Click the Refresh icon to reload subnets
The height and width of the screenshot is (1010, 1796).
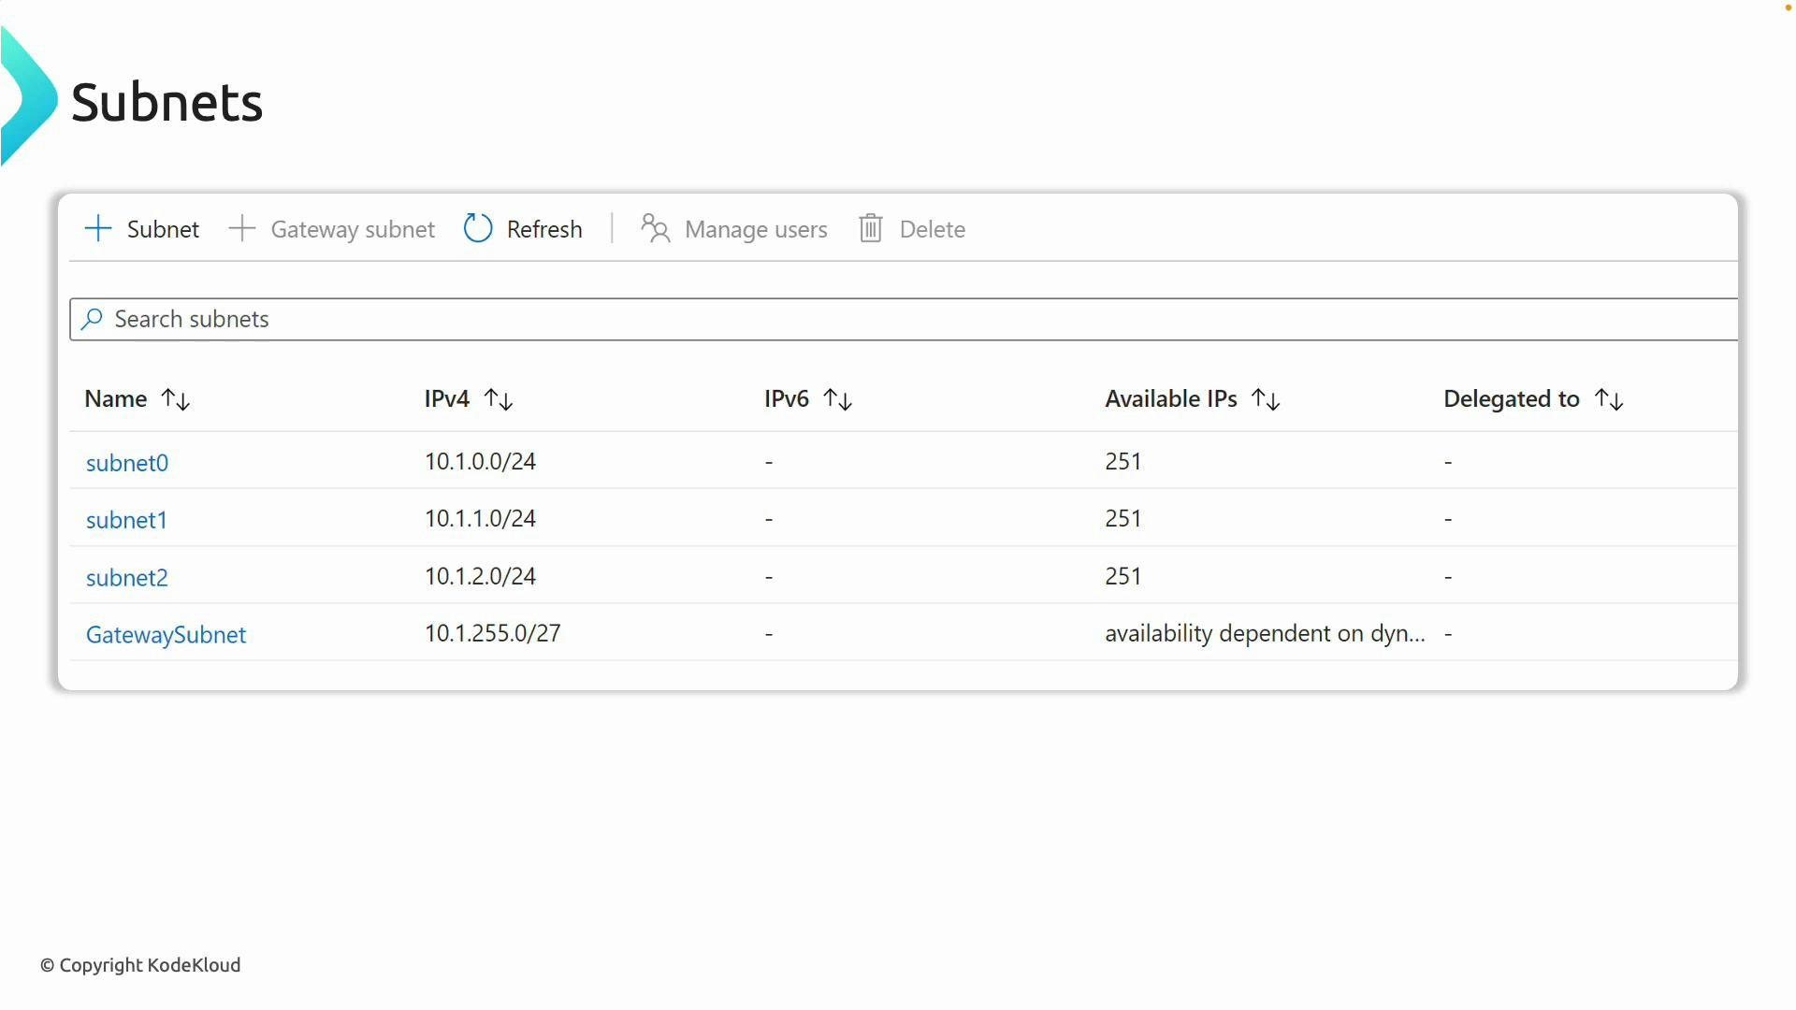tap(477, 228)
